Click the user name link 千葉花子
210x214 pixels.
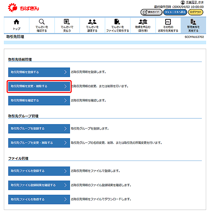pyautogui.click(x=192, y=2)
